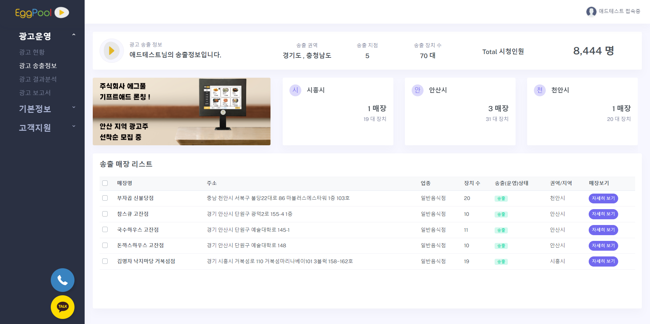Click 송출 status badge for 부자곱 신불당점
Screen dimensions: 650x324
[501, 199]
